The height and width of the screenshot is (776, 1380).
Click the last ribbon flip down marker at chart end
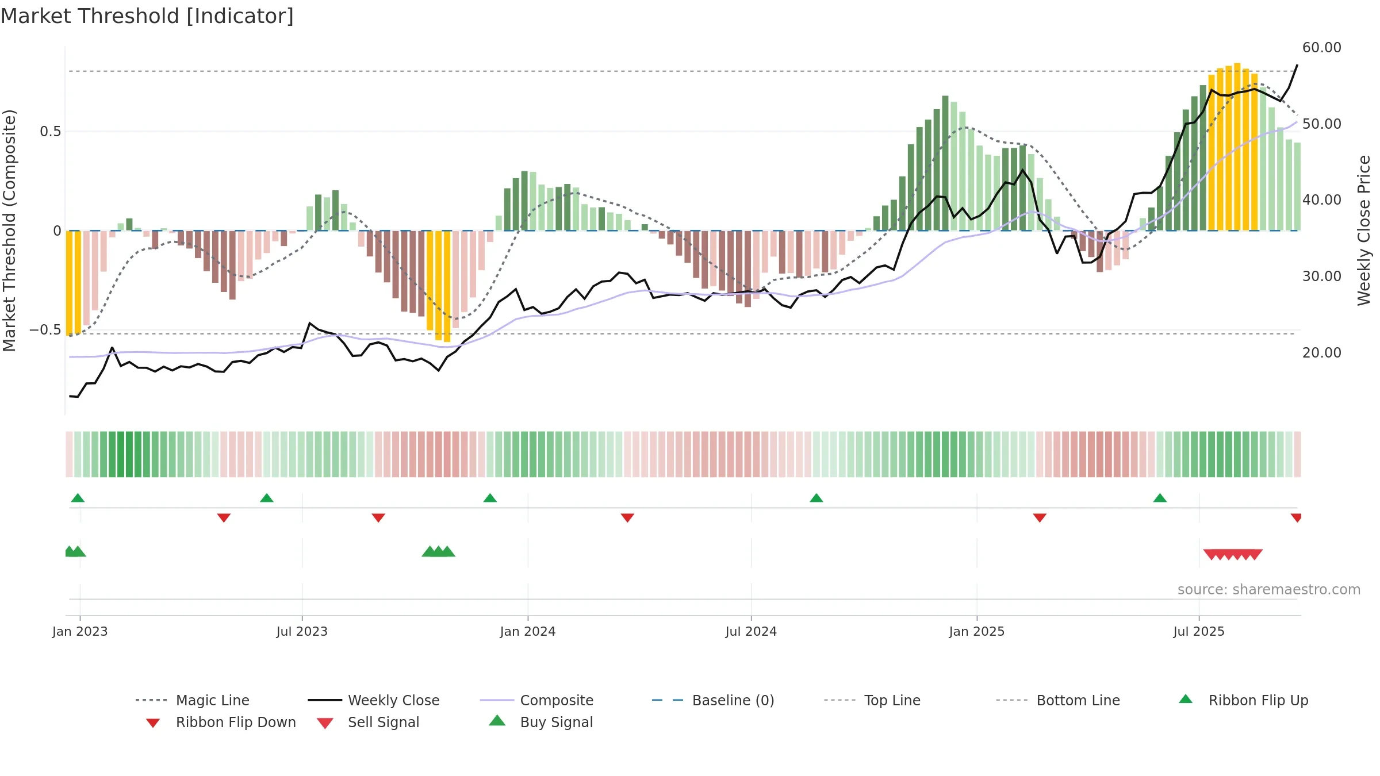pyautogui.click(x=1296, y=518)
